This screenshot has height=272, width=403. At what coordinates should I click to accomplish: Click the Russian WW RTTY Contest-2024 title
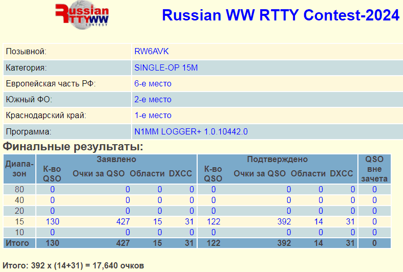pyautogui.click(x=280, y=15)
